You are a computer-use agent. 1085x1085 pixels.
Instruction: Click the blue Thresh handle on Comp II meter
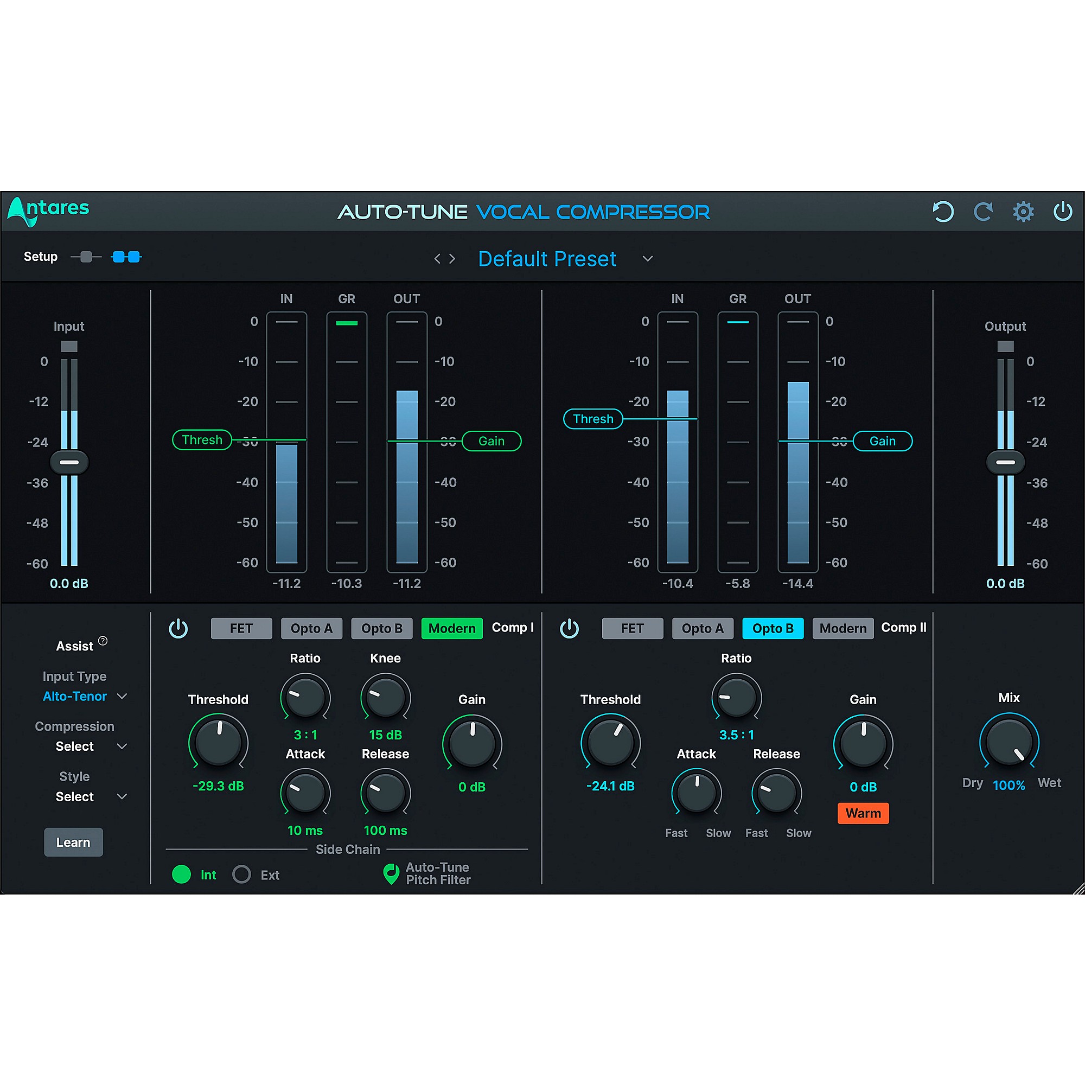(x=593, y=419)
